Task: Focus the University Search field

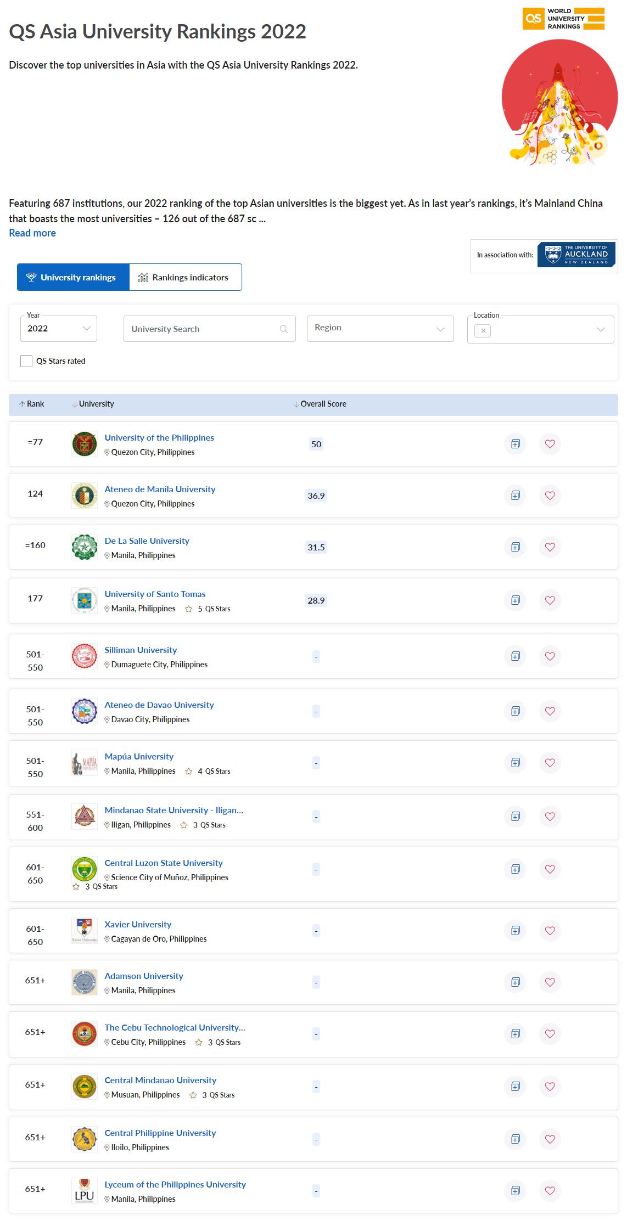Action: (209, 329)
